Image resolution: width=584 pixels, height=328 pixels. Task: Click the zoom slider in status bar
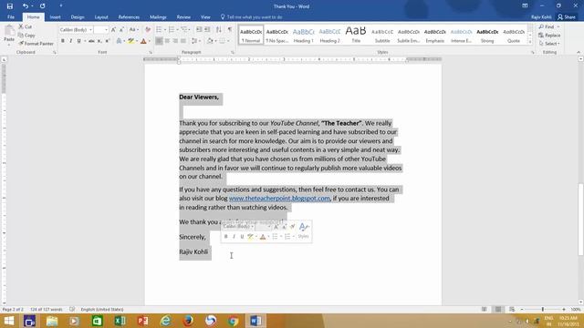click(x=543, y=310)
